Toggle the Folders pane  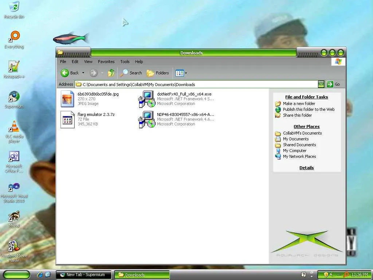[x=158, y=73]
